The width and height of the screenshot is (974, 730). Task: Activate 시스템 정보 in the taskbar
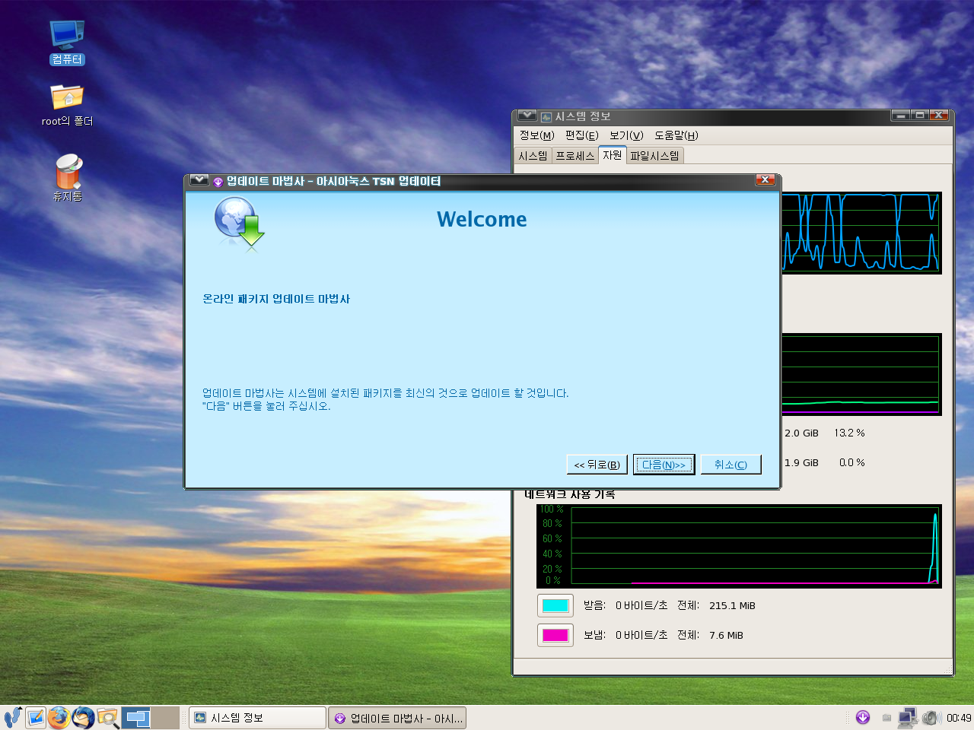click(x=257, y=718)
